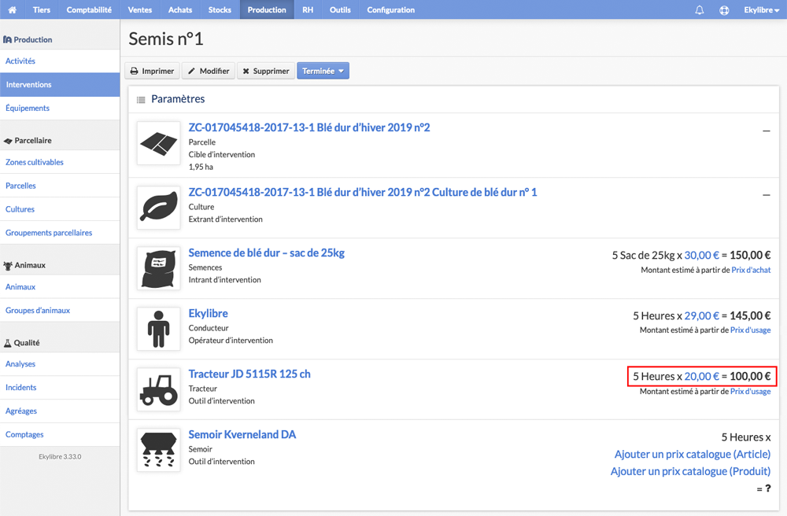This screenshot has width=787, height=516.
Task: Click the leaf culture icon
Action: point(159,208)
